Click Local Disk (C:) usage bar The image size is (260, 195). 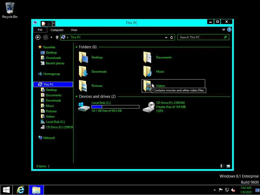(x=116, y=107)
